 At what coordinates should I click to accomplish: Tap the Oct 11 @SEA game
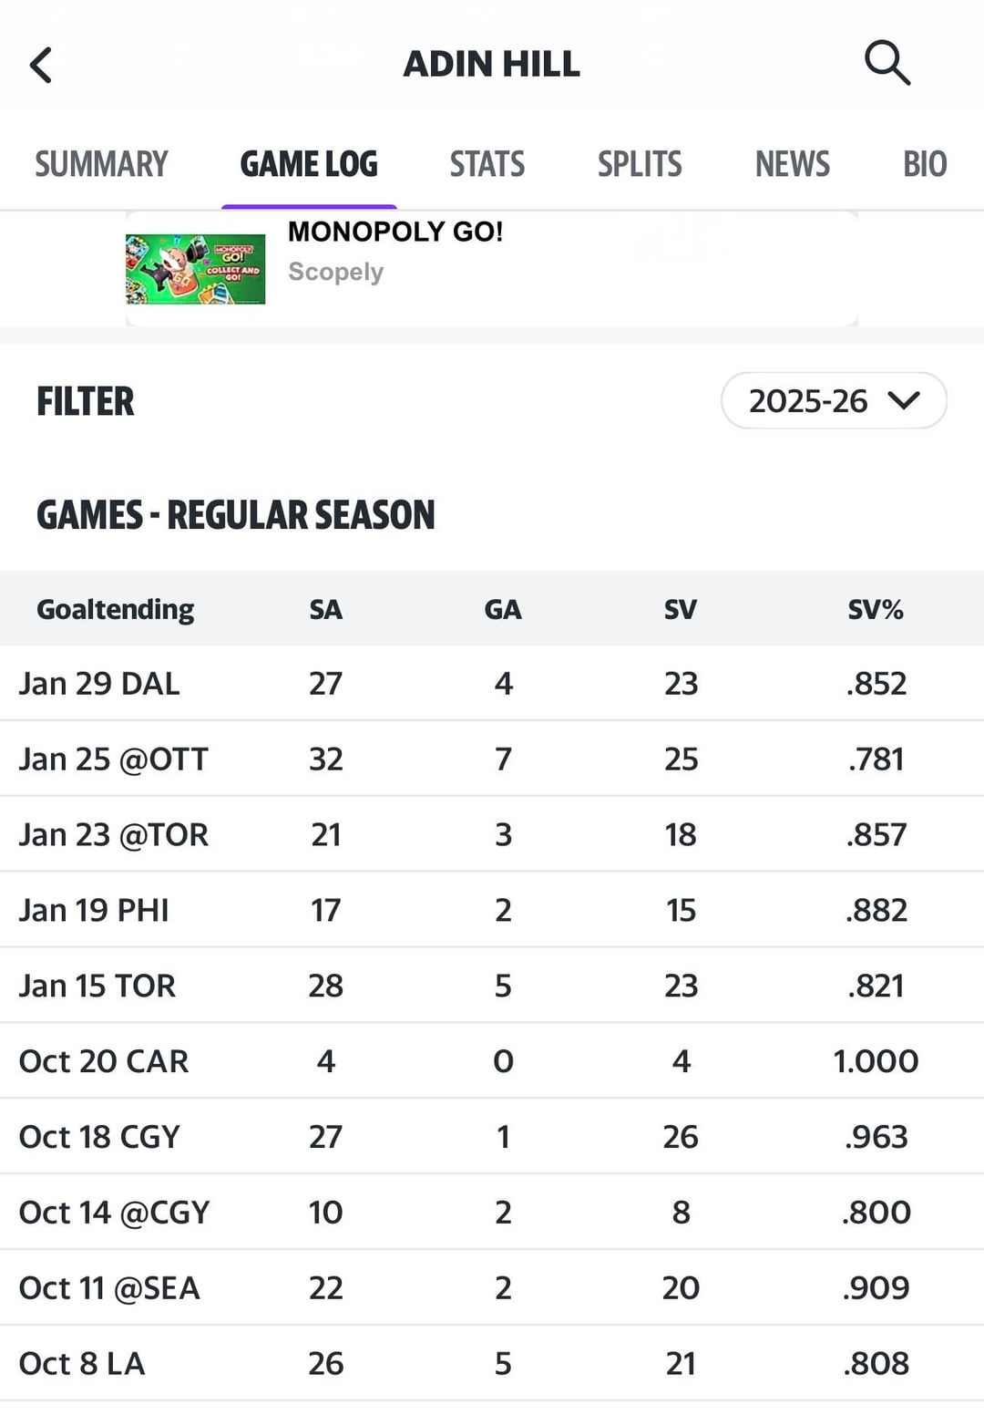(x=109, y=1288)
